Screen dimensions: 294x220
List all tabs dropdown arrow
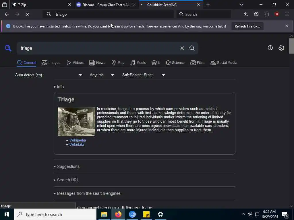(241, 5)
